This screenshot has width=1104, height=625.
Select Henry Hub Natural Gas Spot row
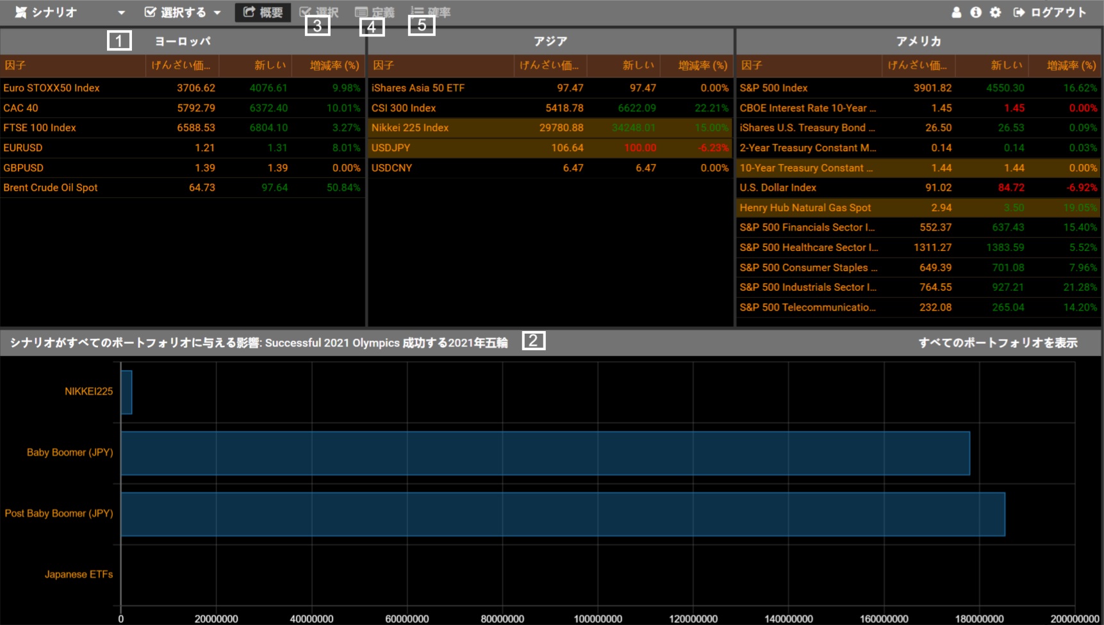point(919,207)
